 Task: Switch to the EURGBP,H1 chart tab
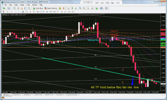[28, 95]
